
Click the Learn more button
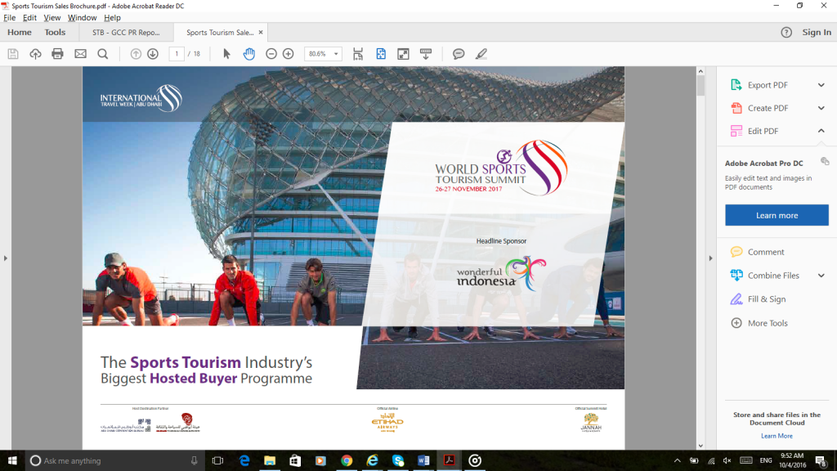tap(777, 215)
